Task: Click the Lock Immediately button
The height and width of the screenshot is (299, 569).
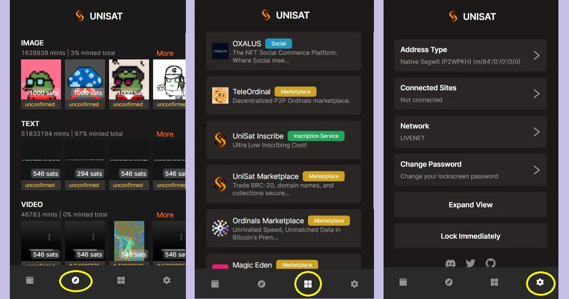Action: [x=470, y=236]
